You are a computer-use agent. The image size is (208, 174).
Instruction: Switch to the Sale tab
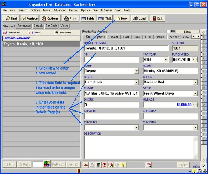[x=137, y=37]
